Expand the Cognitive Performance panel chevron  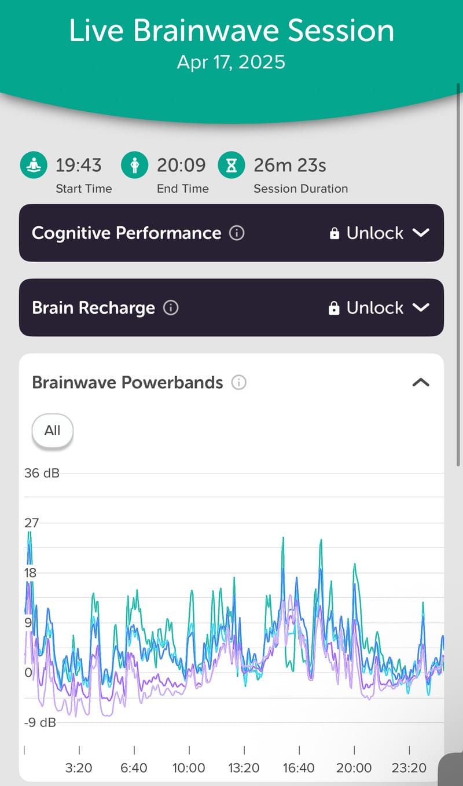tap(422, 233)
